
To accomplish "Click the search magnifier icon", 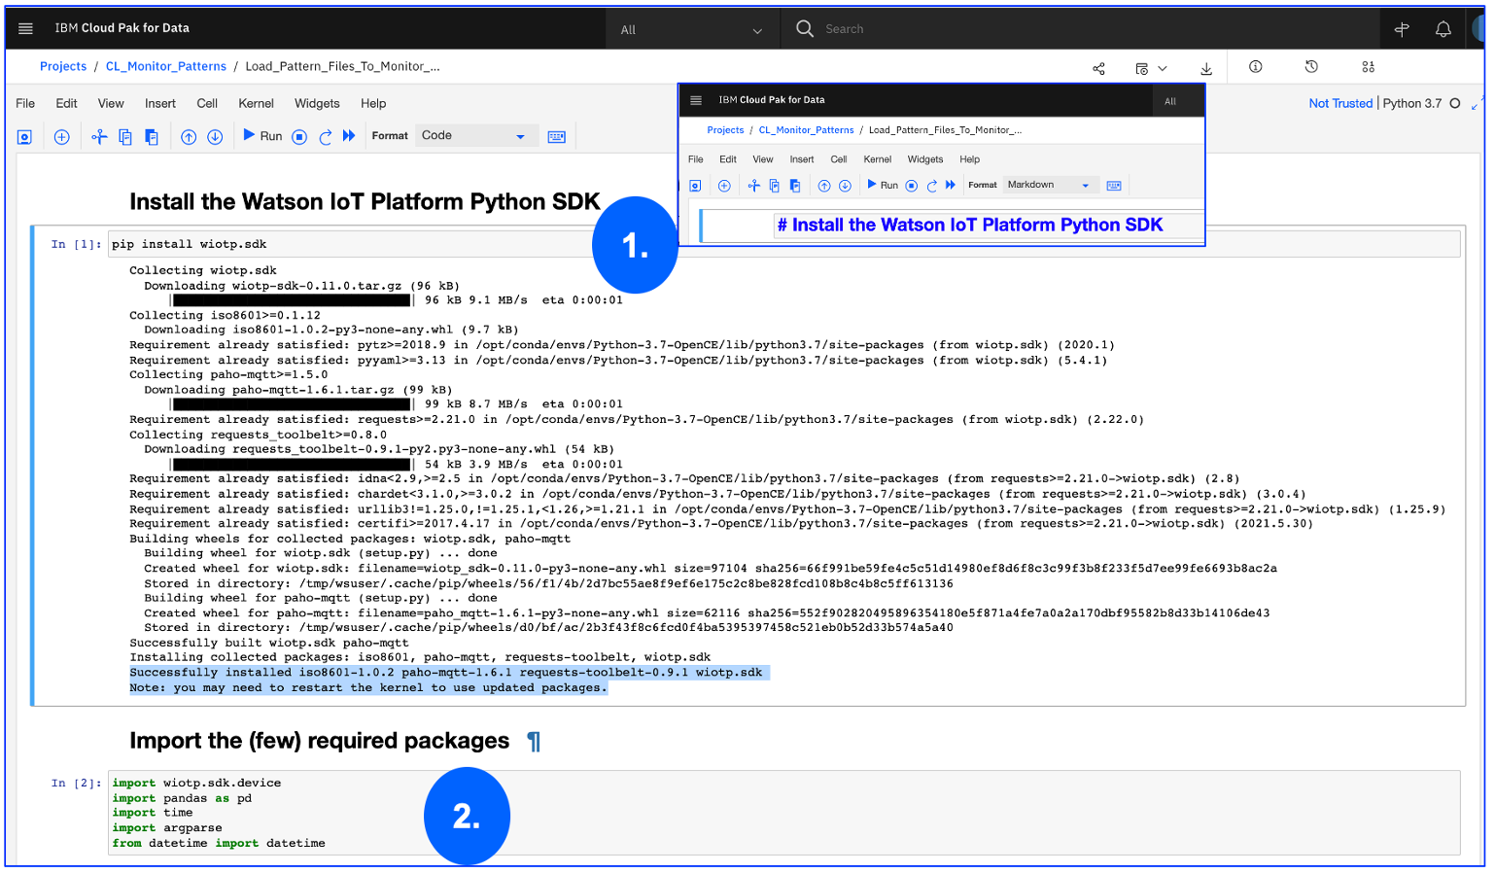I will point(805,28).
